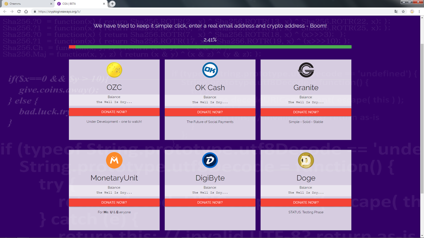Image resolution: width=424 pixels, height=238 pixels.
Task: Open the browser profile avatar
Action: tap(412, 11)
